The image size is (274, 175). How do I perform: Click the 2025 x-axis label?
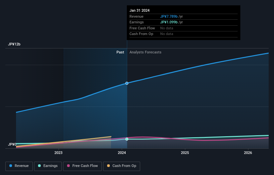(185, 153)
